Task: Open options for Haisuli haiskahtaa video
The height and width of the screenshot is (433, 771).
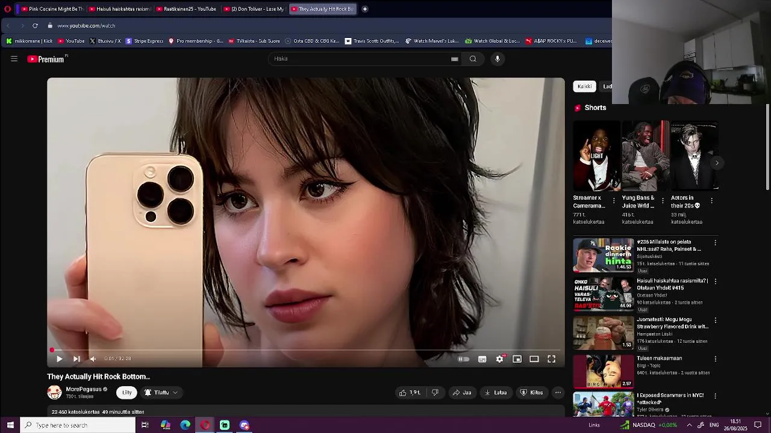Action: [x=715, y=281]
